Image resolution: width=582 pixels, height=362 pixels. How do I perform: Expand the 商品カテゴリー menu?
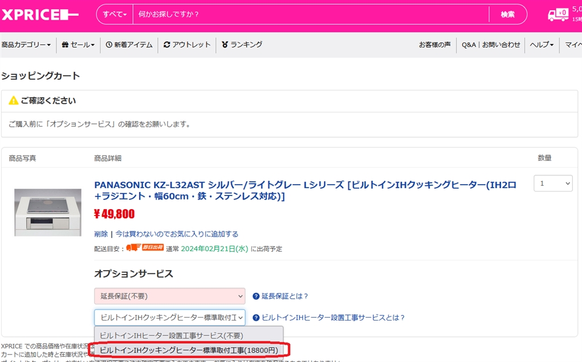point(26,44)
